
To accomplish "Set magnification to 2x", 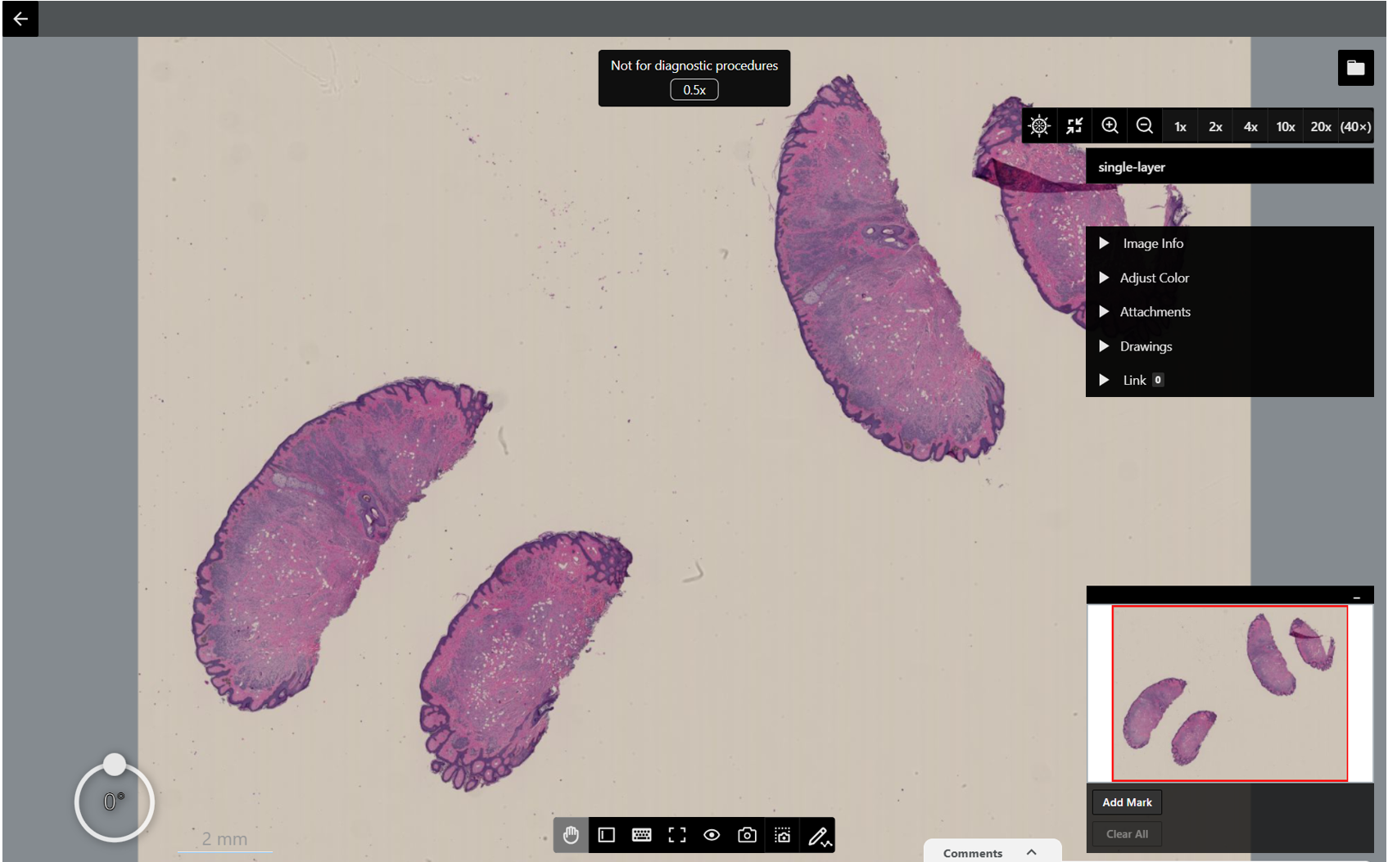I will pyautogui.click(x=1215, y=126).
